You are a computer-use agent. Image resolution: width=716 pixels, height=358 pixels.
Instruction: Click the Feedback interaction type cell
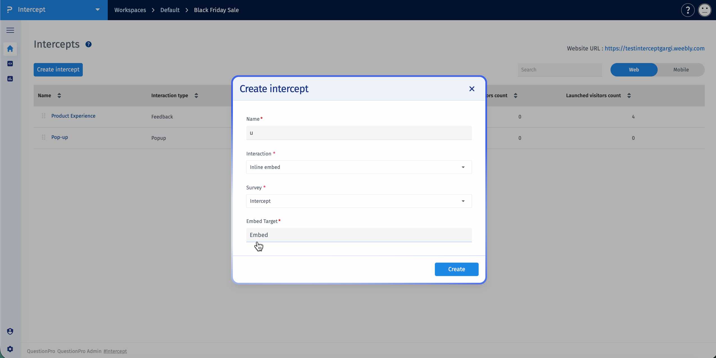[162, 117]
